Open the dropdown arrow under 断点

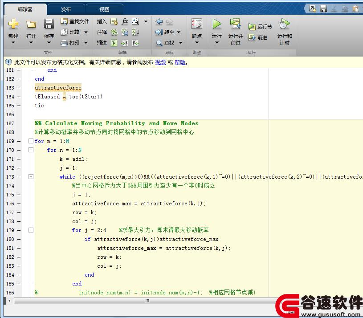coord(196,42)
